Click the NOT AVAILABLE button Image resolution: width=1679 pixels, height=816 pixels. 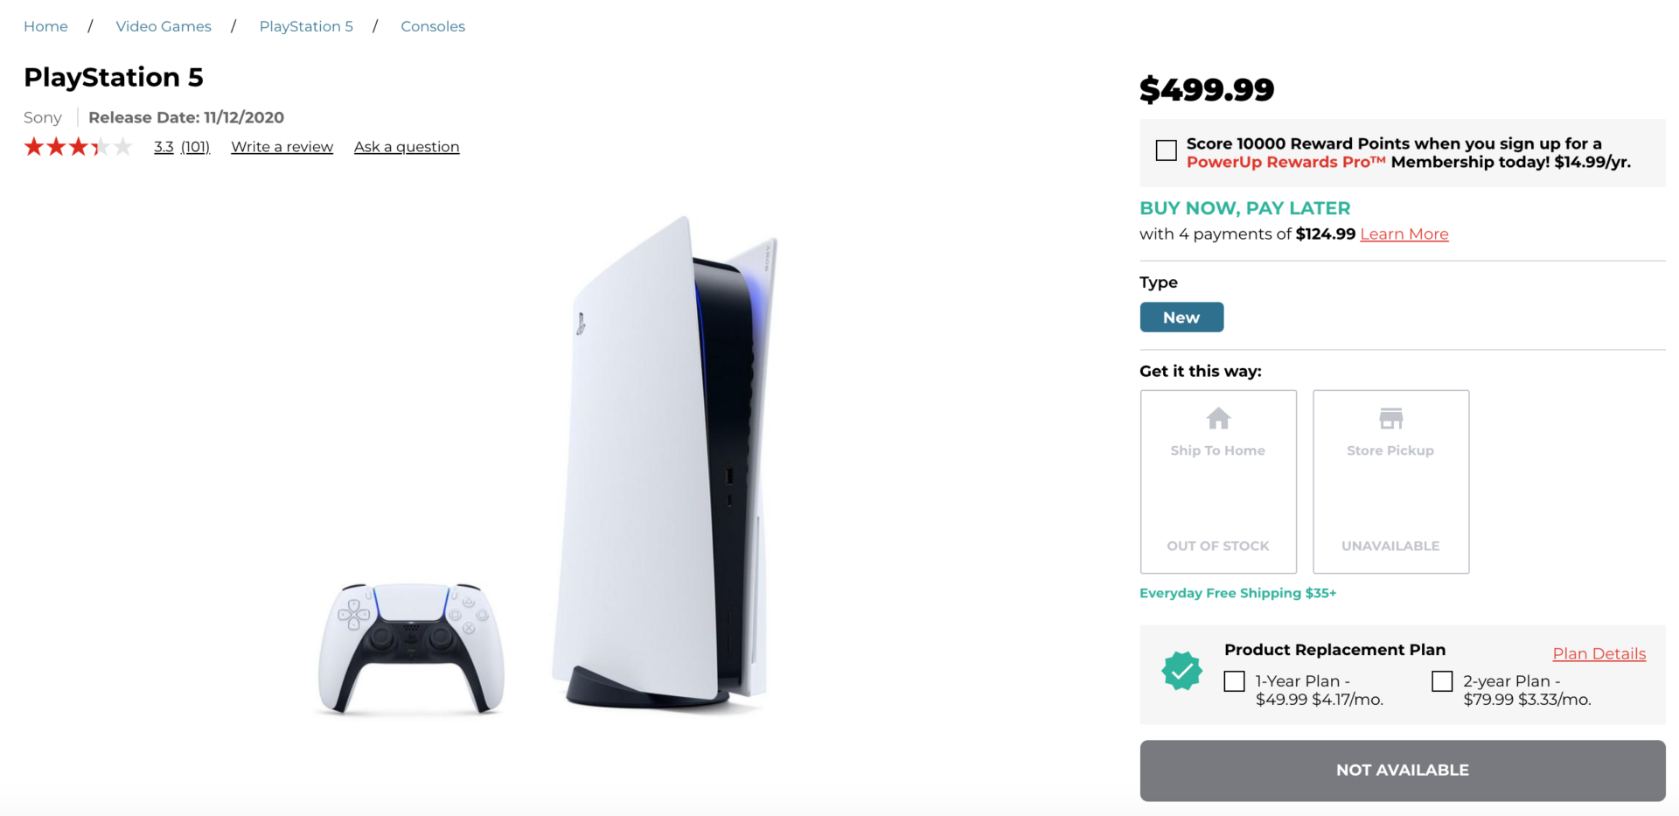tap(1402, 771)
